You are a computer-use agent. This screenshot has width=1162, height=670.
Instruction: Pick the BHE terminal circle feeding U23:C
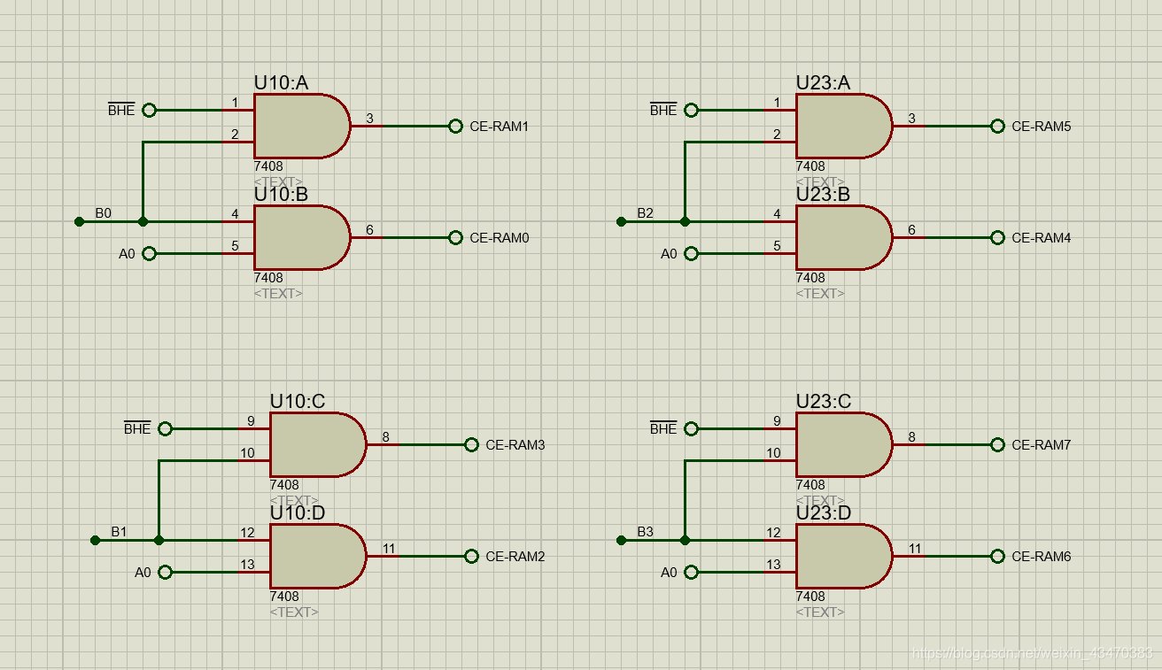click(x=691, y=429)
